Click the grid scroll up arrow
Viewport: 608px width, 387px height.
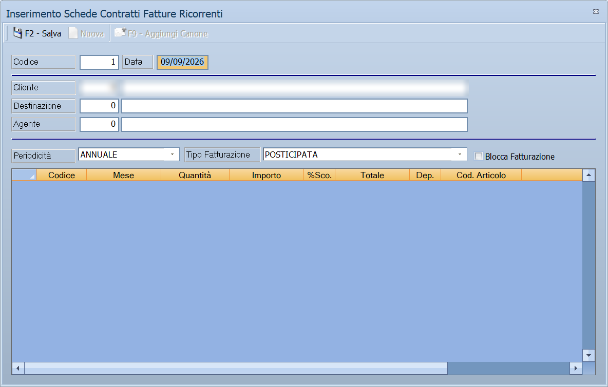(x=588, y=175)
